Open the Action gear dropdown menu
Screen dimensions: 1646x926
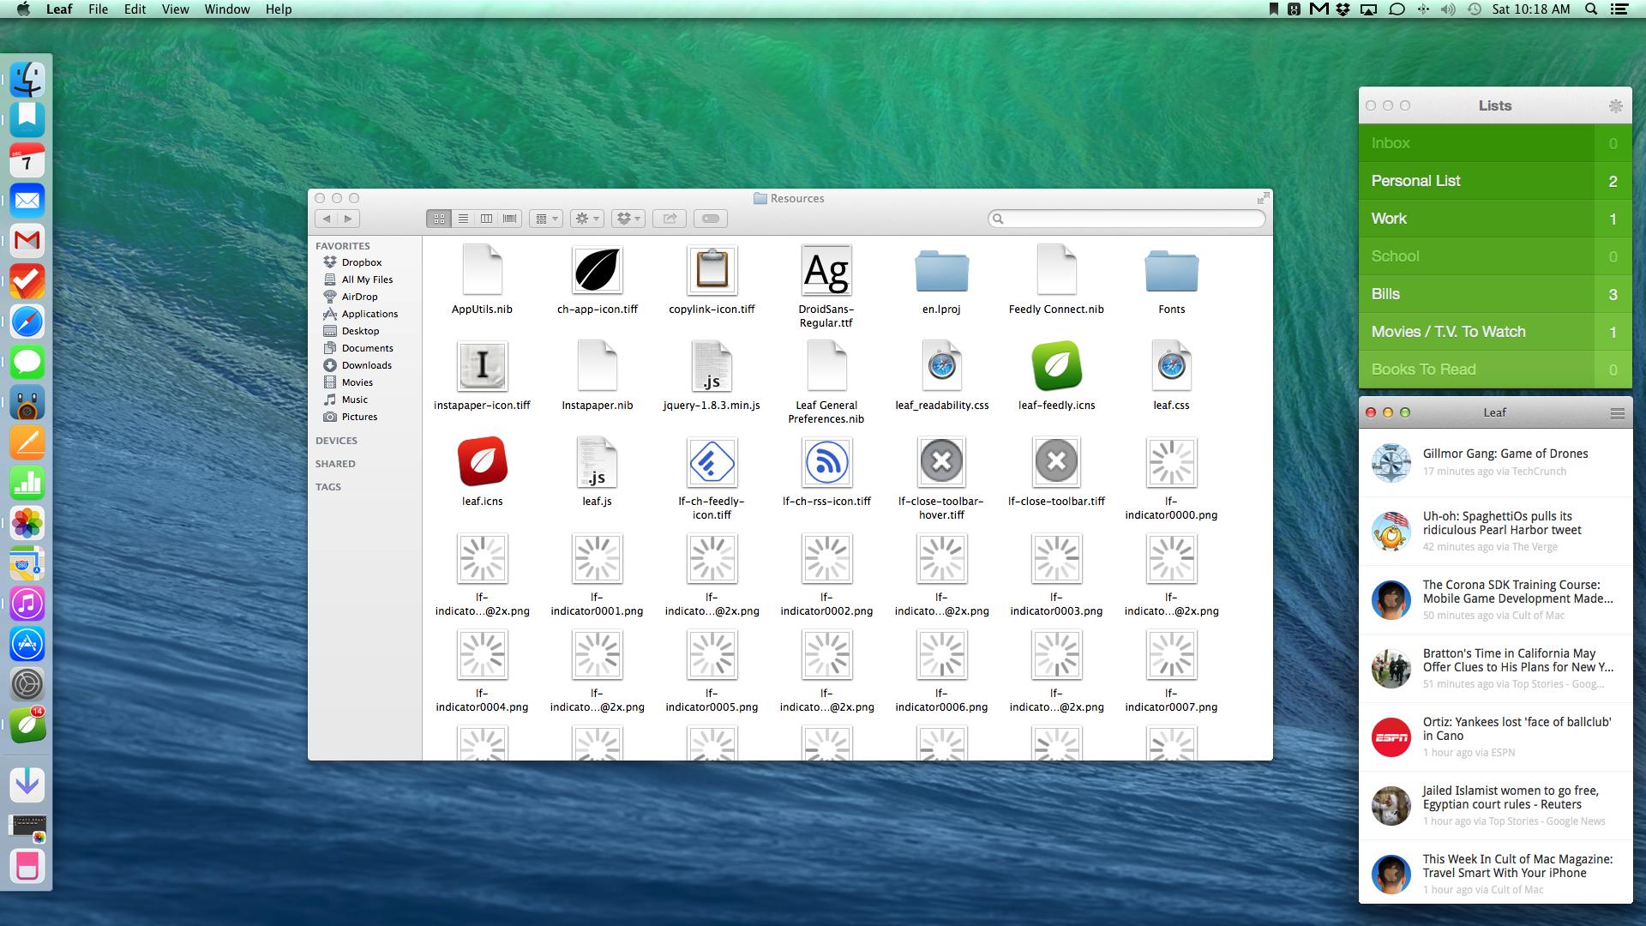click(x=587, y=219)
